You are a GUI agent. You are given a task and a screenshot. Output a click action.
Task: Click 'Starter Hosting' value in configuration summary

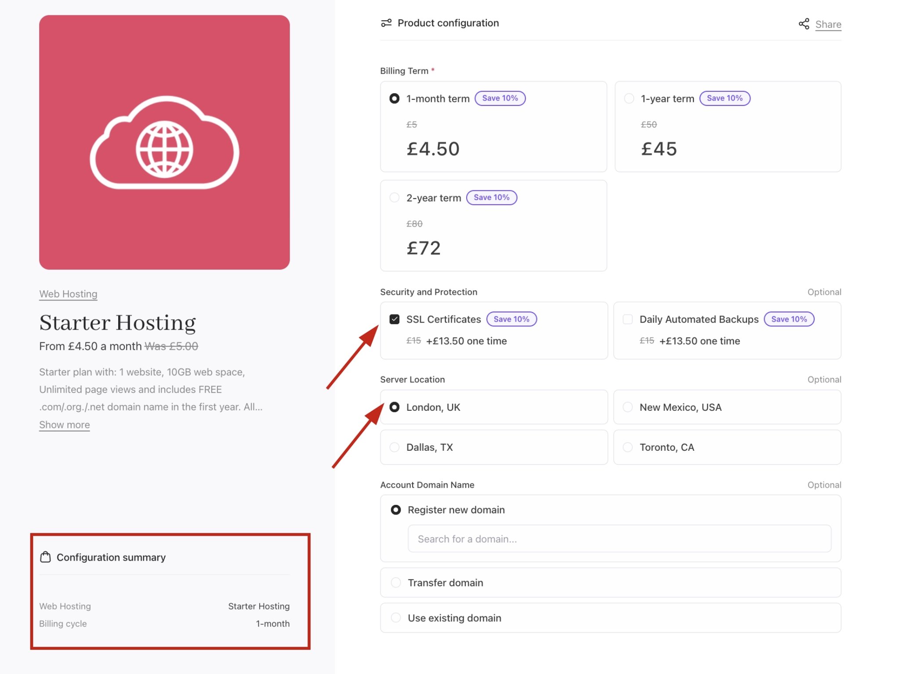pos(259,606)
